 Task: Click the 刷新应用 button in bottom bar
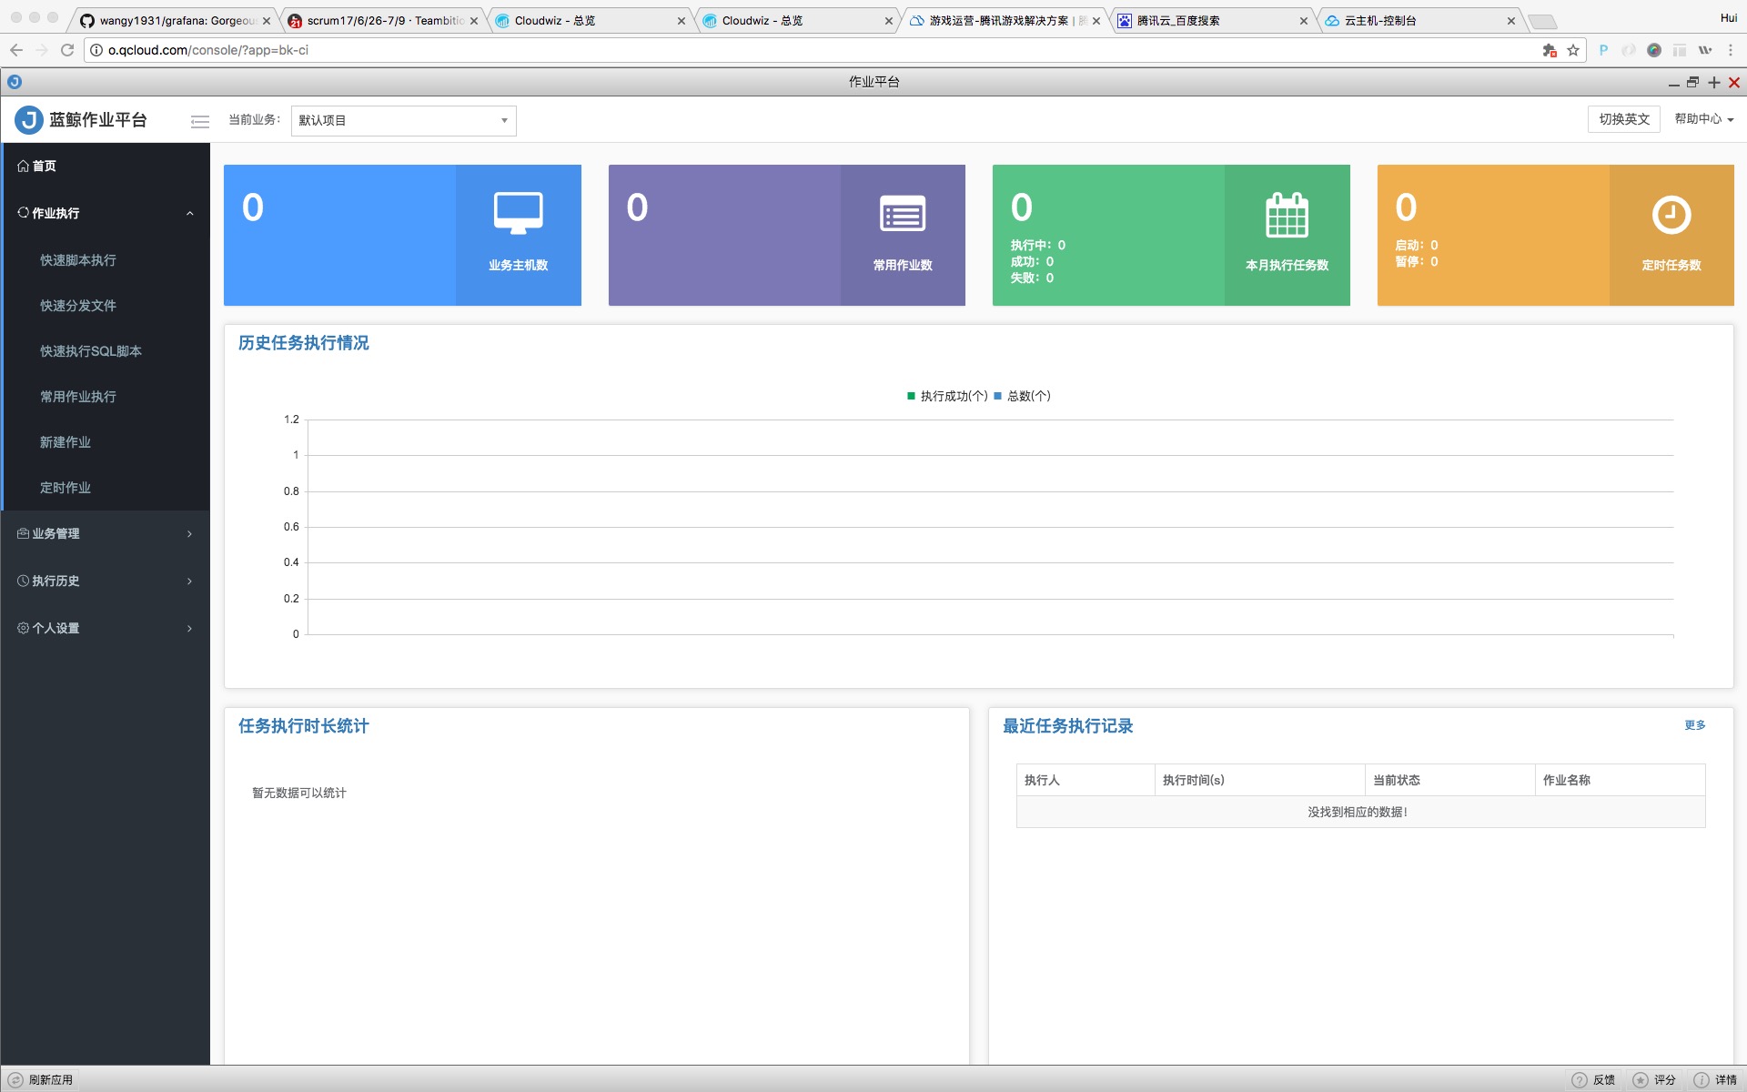(42, 1079)
